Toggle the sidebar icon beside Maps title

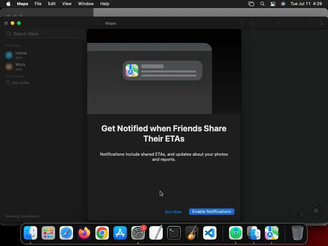click(x=98, y=23)
